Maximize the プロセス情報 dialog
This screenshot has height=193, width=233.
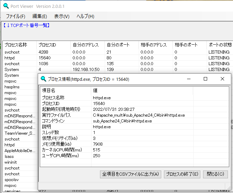205,79
